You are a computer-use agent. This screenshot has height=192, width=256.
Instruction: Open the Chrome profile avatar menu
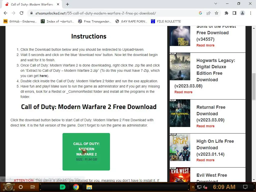(242, 13)
